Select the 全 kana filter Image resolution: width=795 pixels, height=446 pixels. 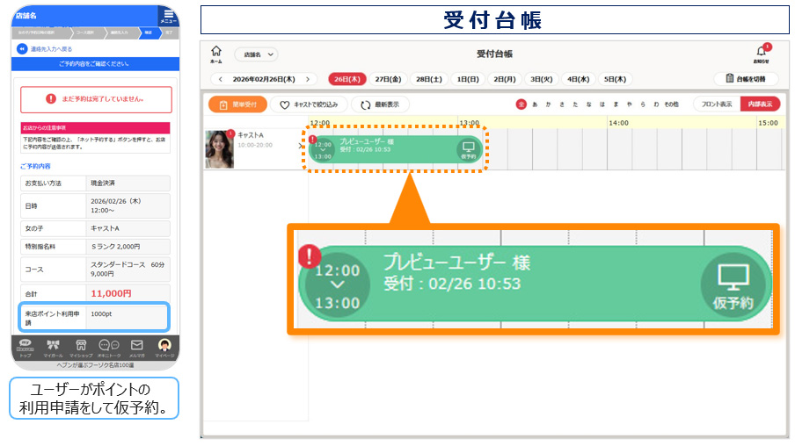point(521,104)
